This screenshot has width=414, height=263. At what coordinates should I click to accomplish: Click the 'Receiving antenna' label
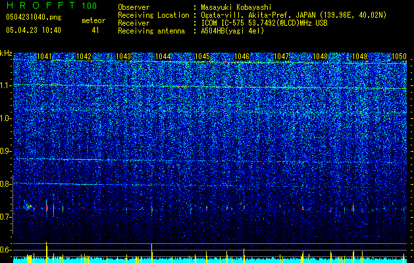point(151,31)
